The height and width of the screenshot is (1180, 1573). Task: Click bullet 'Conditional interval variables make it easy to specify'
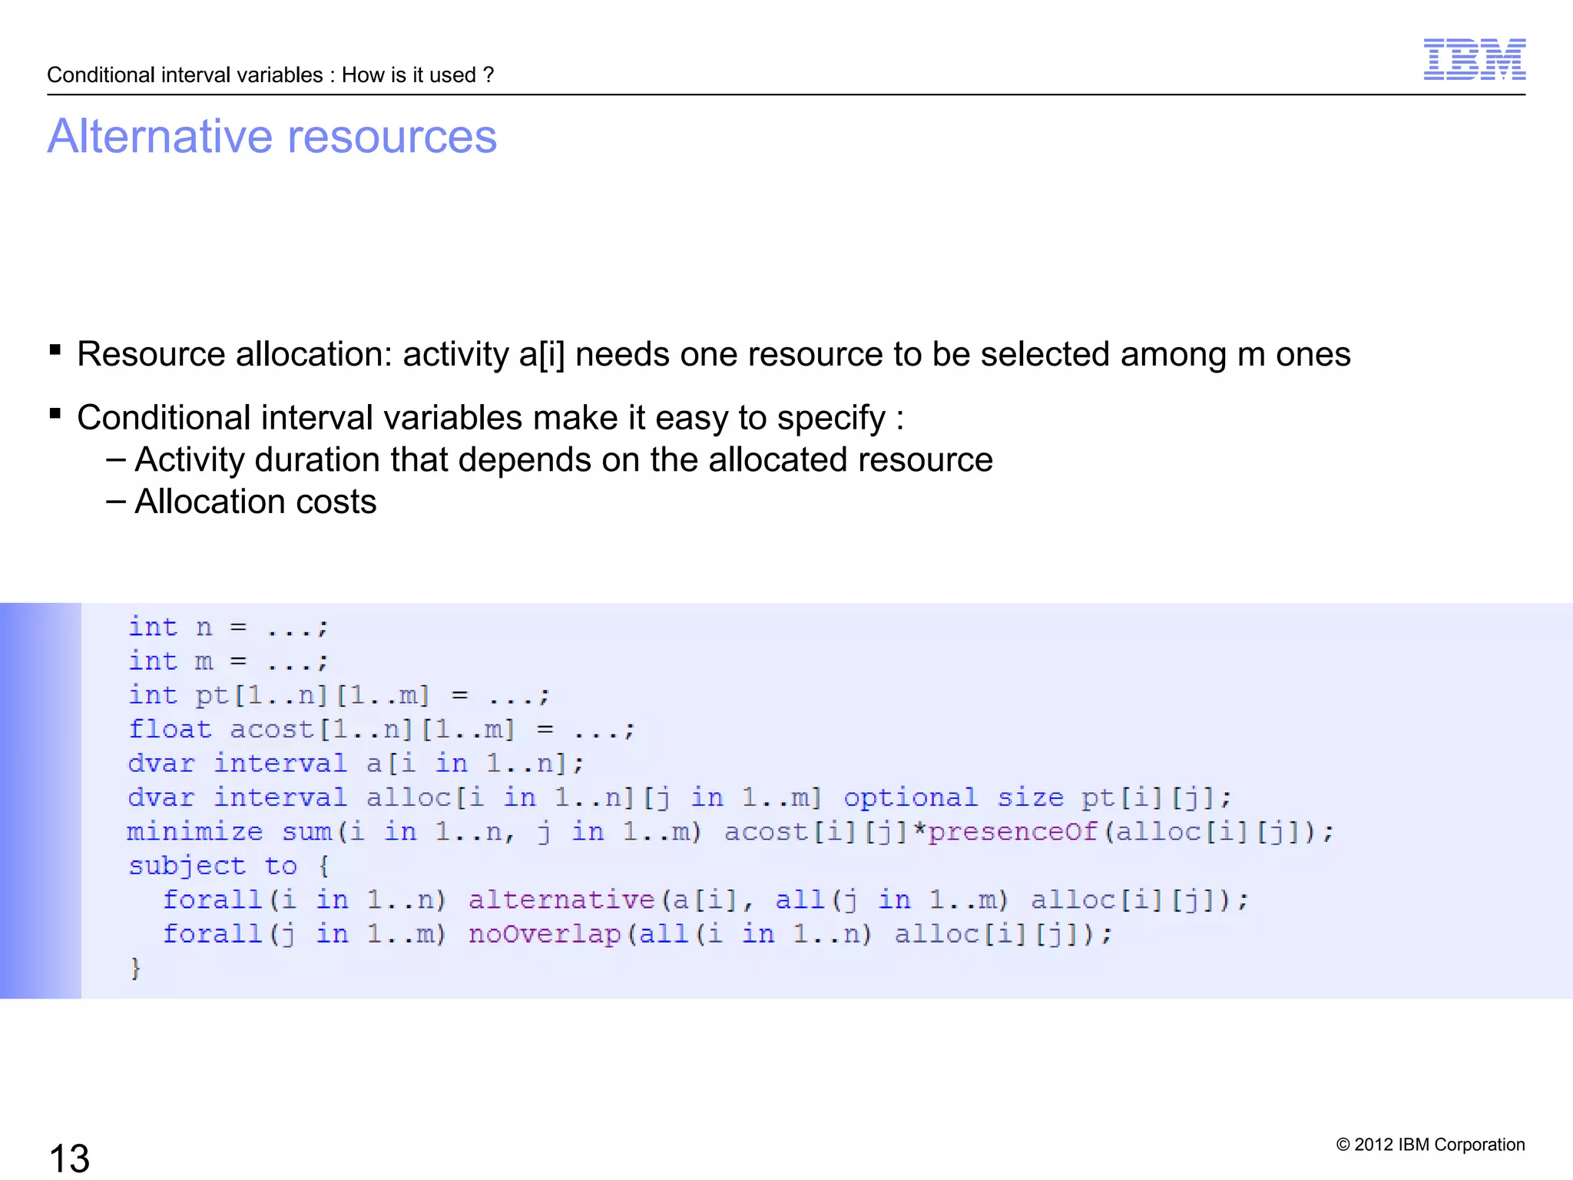(x=490, y=419)
